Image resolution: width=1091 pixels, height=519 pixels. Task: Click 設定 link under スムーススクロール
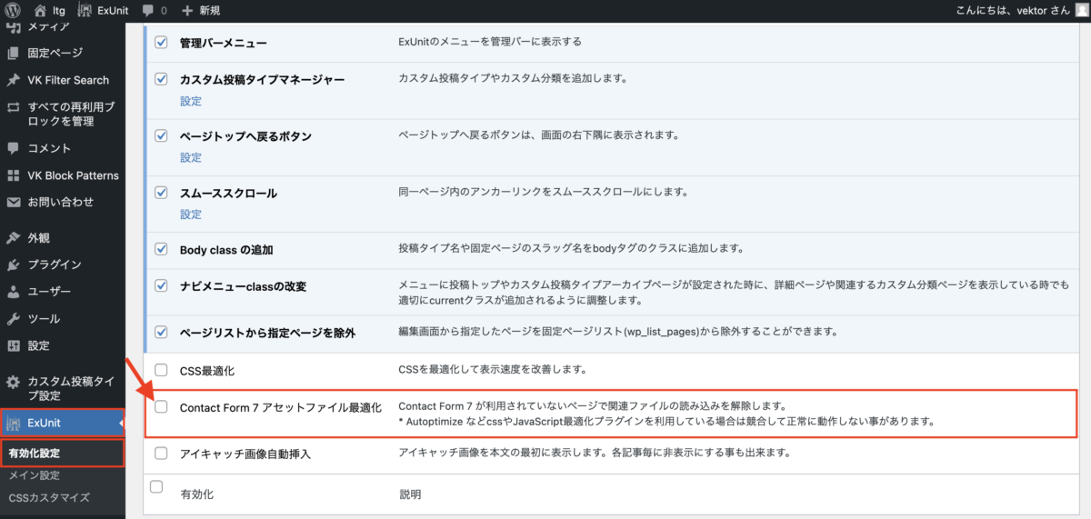pos(190,215)
